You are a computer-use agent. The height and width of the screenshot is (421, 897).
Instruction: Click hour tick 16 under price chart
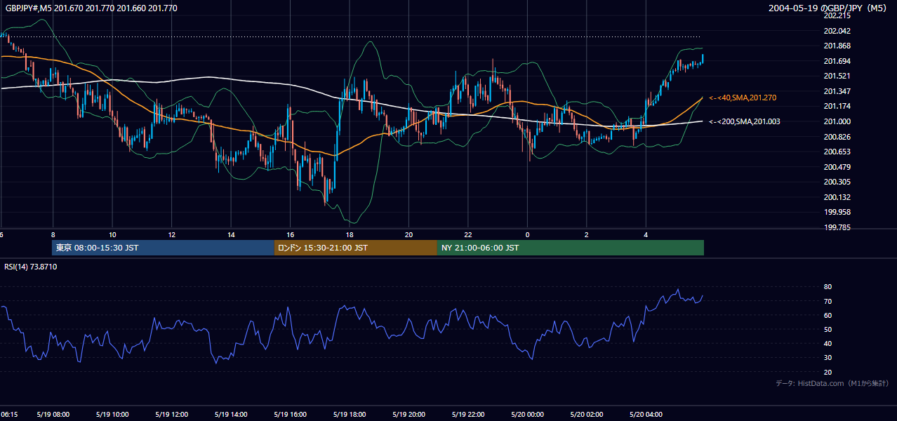pyautogui.click(x=290, y=234)
